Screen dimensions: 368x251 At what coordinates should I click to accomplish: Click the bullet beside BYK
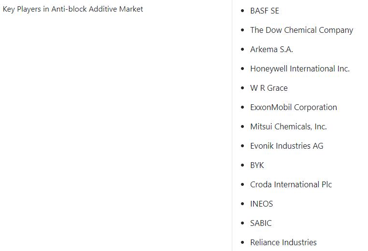click(x=242, y=165)
